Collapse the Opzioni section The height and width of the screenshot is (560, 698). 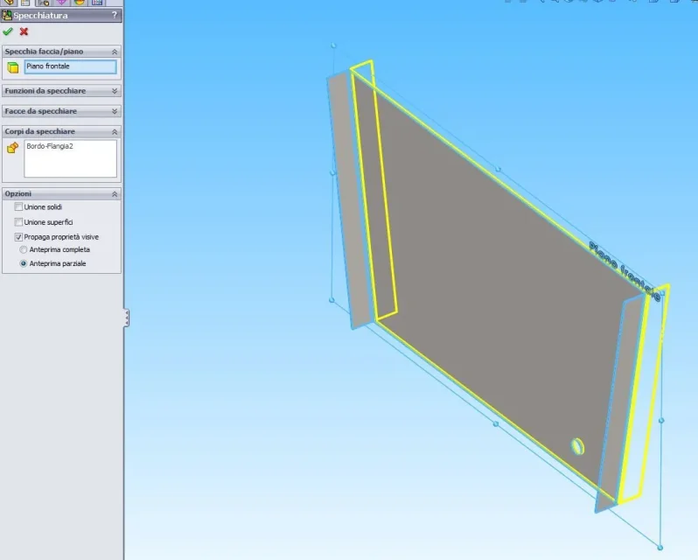pos(115,193)
